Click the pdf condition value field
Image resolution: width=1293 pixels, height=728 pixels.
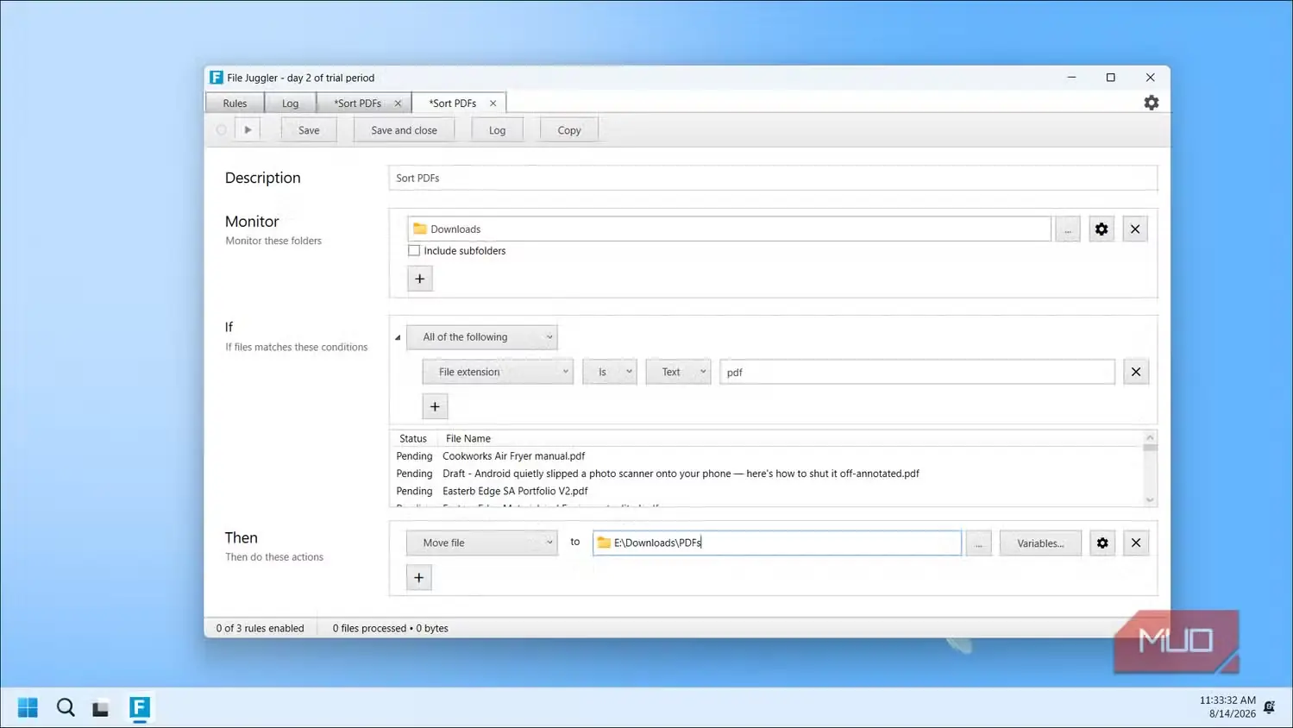tap(918, 372)
